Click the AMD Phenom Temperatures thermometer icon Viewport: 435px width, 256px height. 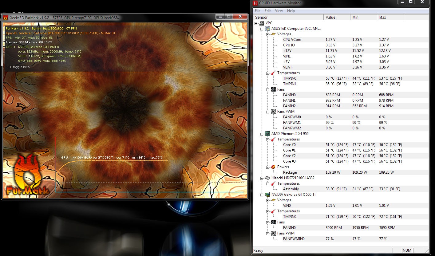pyautogui.click(x=273, y=139)
